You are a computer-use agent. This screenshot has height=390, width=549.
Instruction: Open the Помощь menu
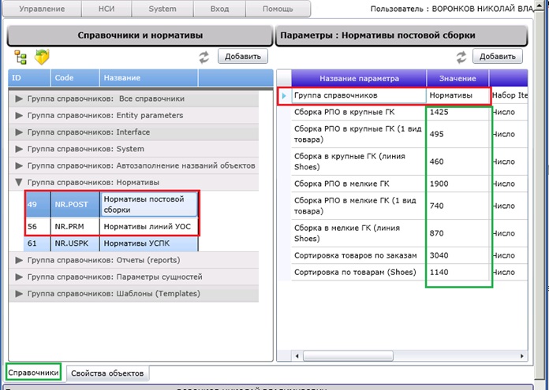[x=278, y=9]
